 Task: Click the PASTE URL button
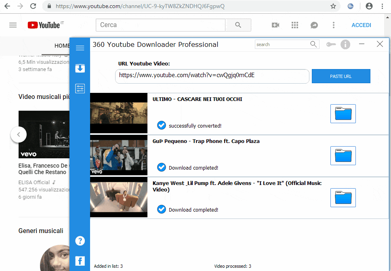click(x=341, y=76)
